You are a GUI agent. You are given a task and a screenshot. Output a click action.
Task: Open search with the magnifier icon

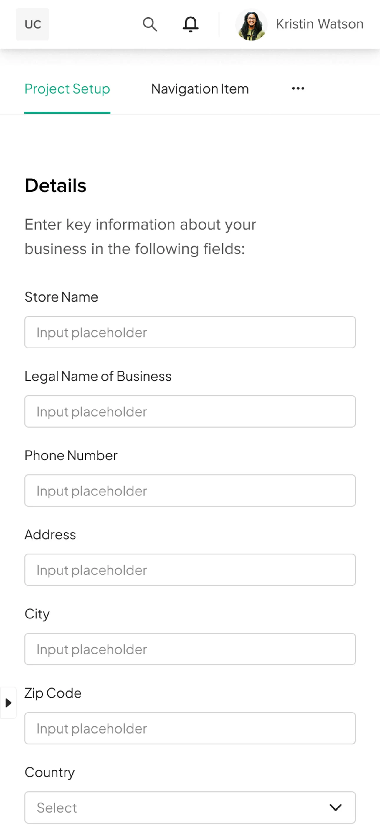coord(150,24)
